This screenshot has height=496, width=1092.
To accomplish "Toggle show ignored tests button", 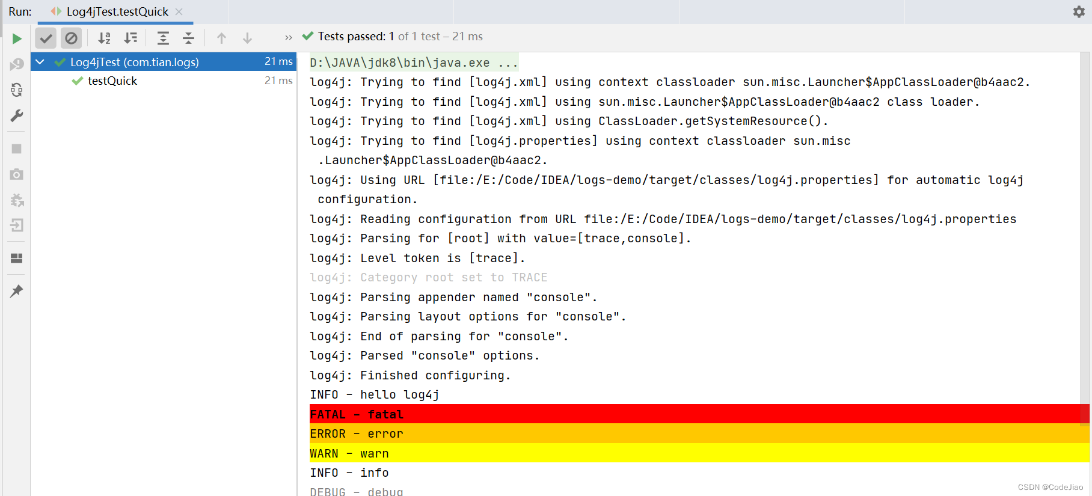I will click(x=71, y=38).
